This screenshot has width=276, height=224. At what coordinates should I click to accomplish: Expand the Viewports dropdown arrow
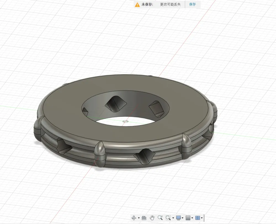(x=202, y=218)
